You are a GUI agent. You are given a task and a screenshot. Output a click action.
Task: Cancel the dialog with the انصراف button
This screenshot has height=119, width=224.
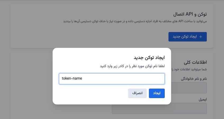pyautogui.click(x=137, y=93)
